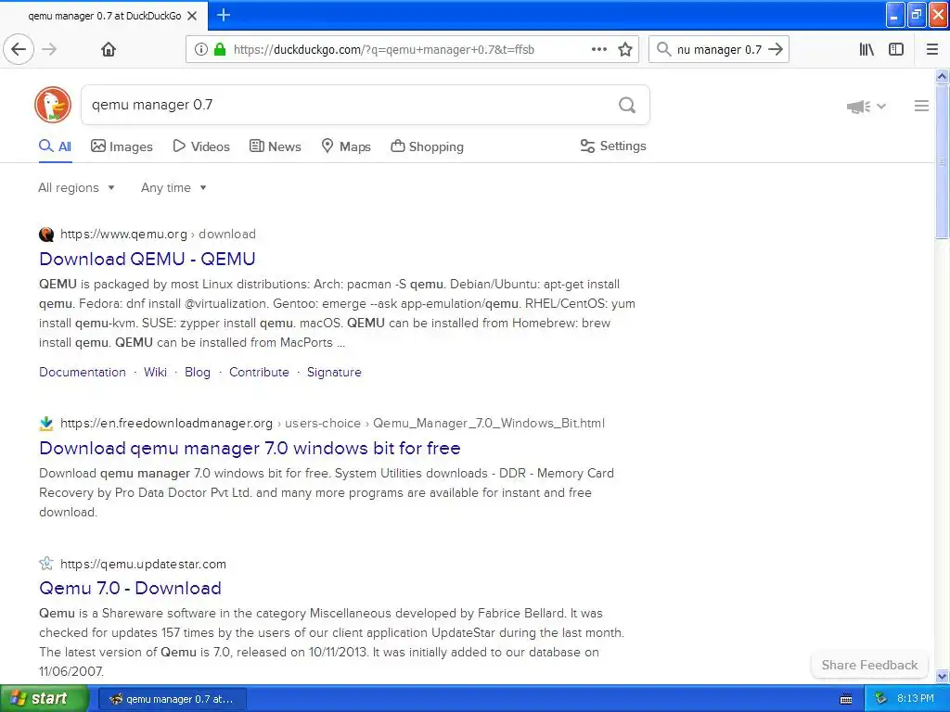Image resolution: width=950 pixels, height=712 pixels.
Task: Open DuckDuckGo page side menu icon
Action: (x=921, y=106)
